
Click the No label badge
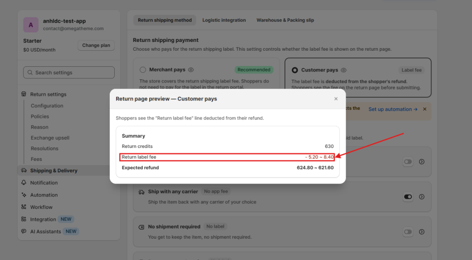click(x=215, y=226)
